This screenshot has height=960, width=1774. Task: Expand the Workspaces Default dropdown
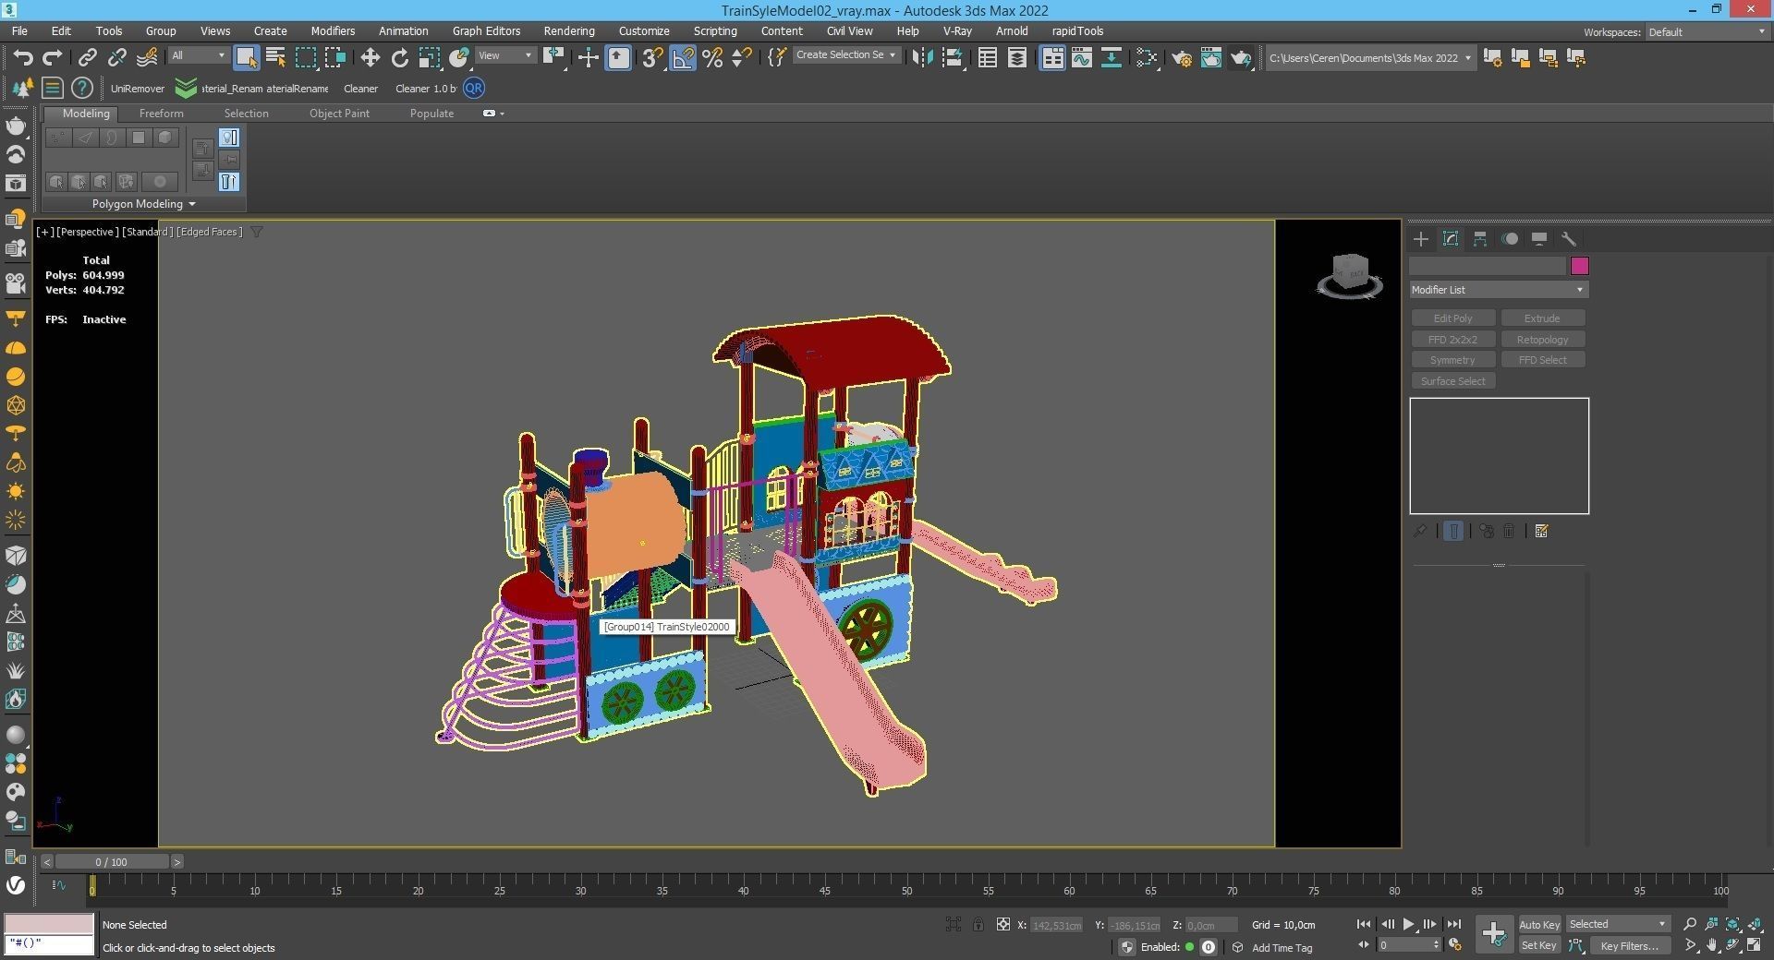click(1707, 31)
